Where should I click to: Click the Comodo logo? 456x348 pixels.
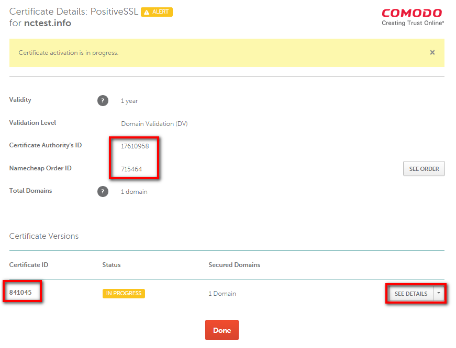click(413, 17)
